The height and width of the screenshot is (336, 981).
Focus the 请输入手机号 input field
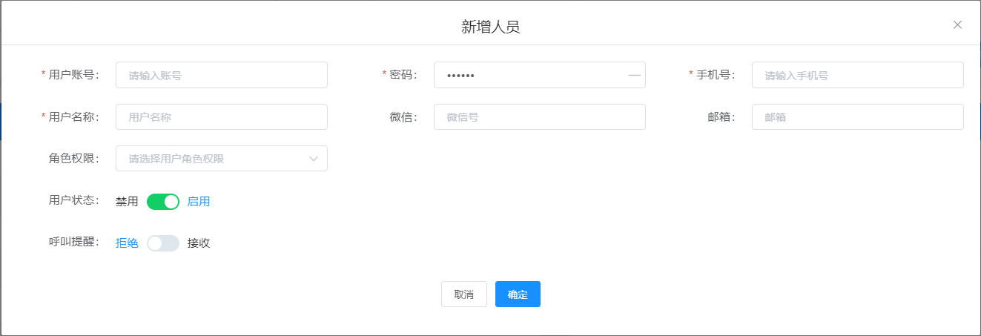click(x=857, y=75)
